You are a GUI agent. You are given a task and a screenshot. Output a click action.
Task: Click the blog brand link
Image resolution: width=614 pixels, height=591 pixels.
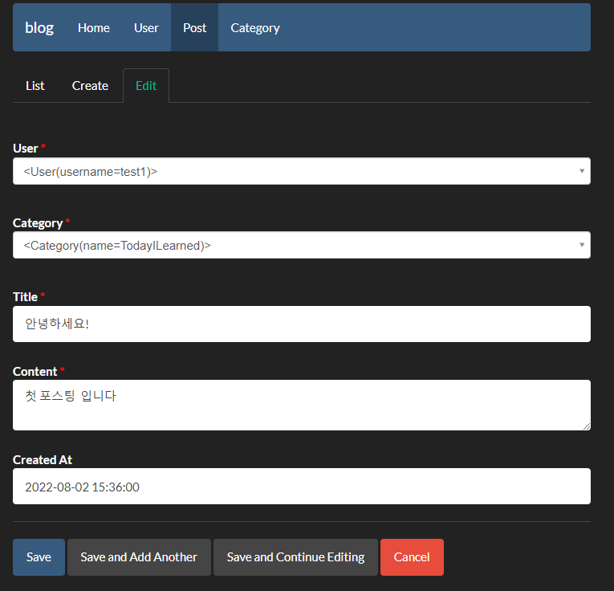click(39, 28)
